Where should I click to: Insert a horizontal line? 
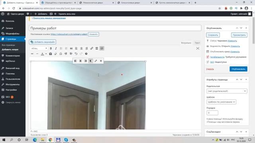coord(37,54)
